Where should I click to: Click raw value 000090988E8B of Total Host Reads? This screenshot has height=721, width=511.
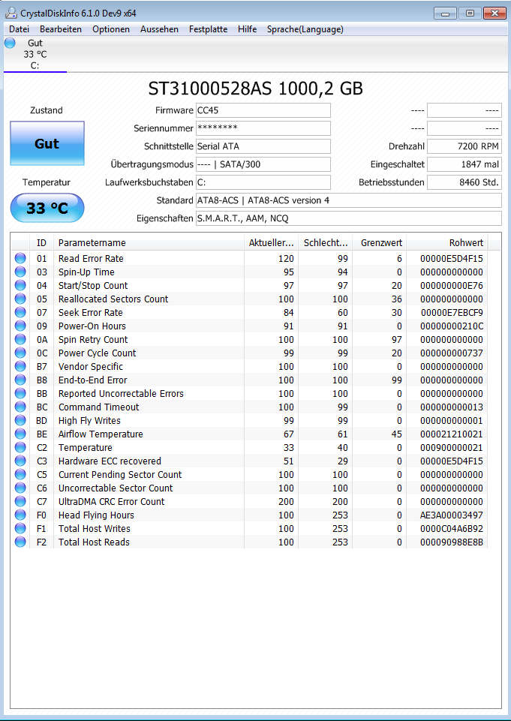[452, 542]
